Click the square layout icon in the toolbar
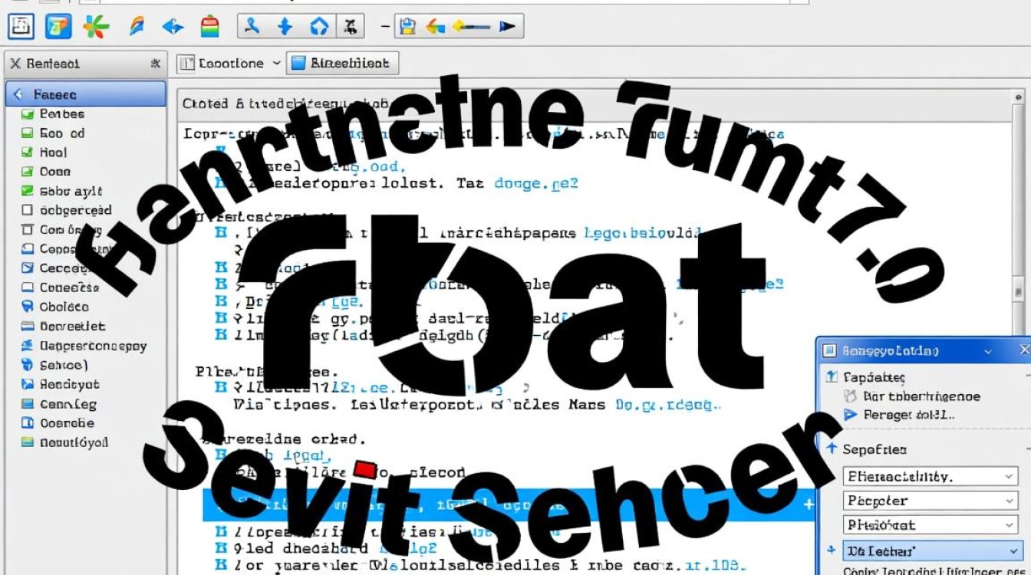 [x=20, y=27]
